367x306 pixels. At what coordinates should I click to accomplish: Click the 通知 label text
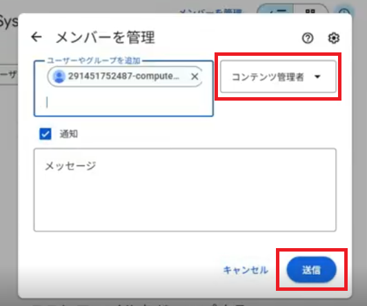pos(68,134)
